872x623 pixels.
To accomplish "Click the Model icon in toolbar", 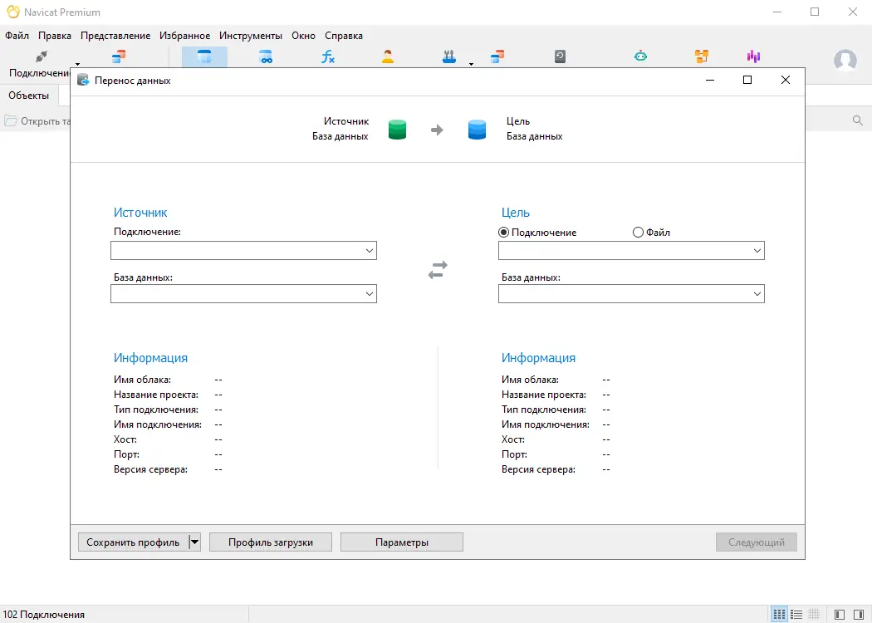I will [x=702, y=56].
